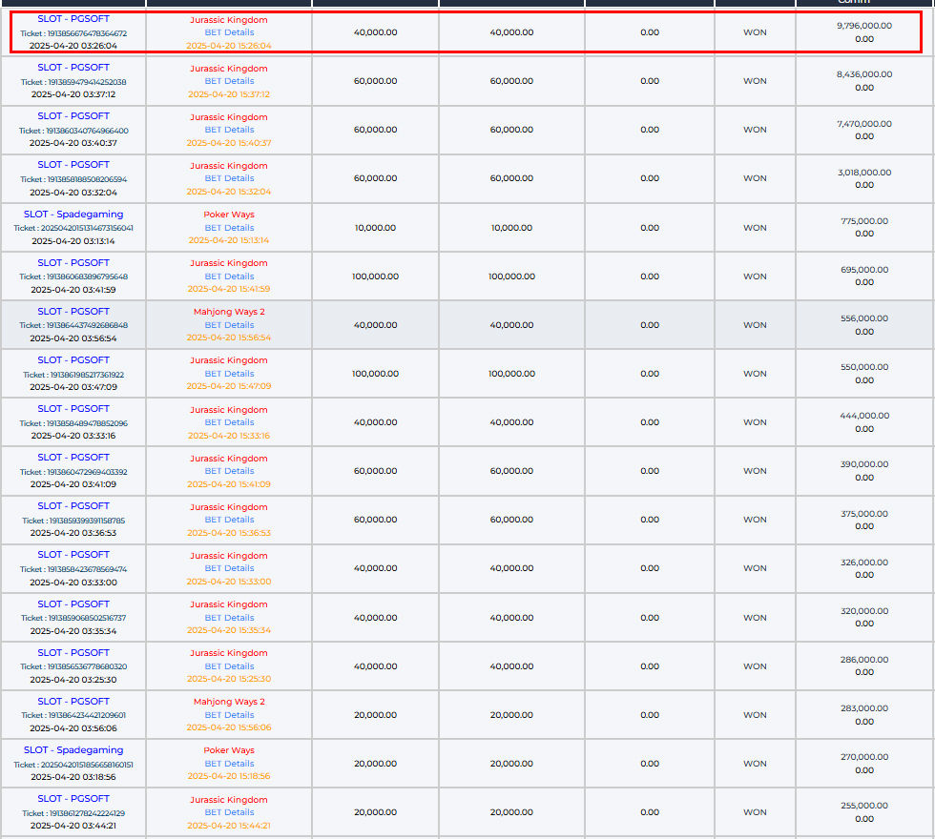This screenshot has height=839, width=935.
Task: Click Mahjong Ways 2 game name at 15:56:06
Action: (229, 702)
